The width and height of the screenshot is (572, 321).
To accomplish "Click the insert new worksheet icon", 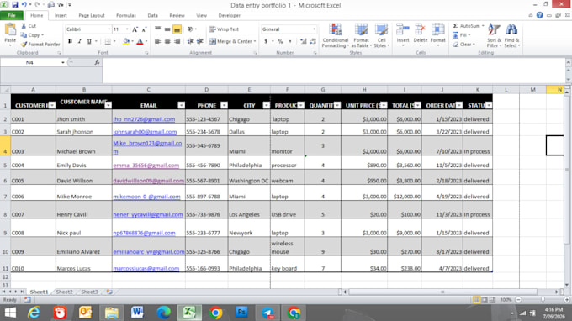I will (x=109, y=292).
